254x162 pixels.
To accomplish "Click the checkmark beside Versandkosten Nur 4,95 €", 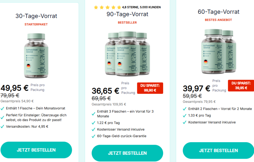I will [x=2, y=127].
